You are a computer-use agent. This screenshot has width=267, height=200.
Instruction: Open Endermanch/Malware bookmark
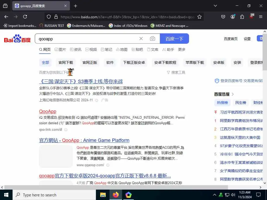(x=86, y=26)
